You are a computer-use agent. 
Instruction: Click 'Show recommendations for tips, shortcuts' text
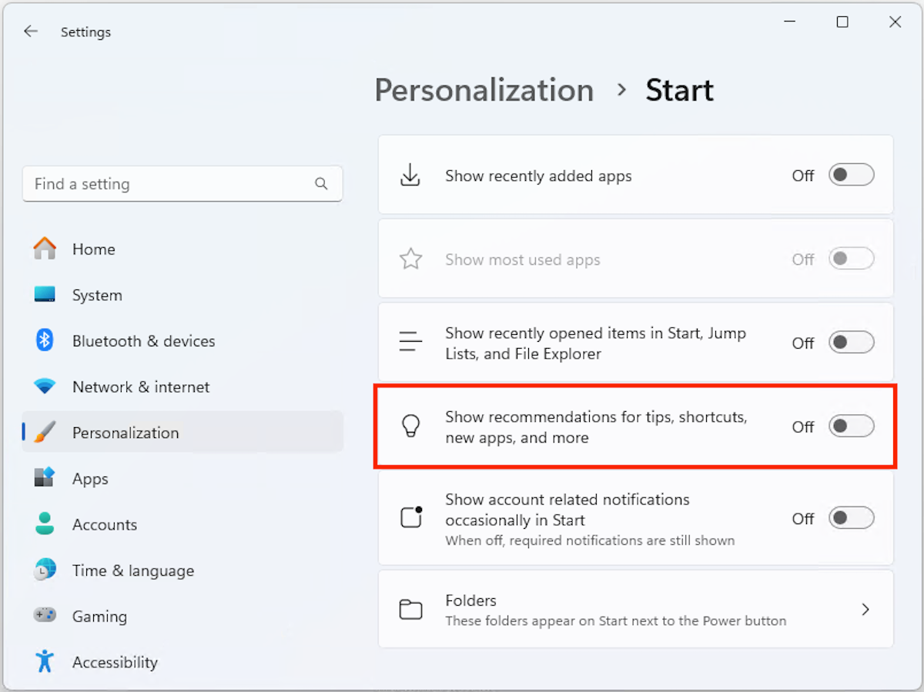click(596, 426)
